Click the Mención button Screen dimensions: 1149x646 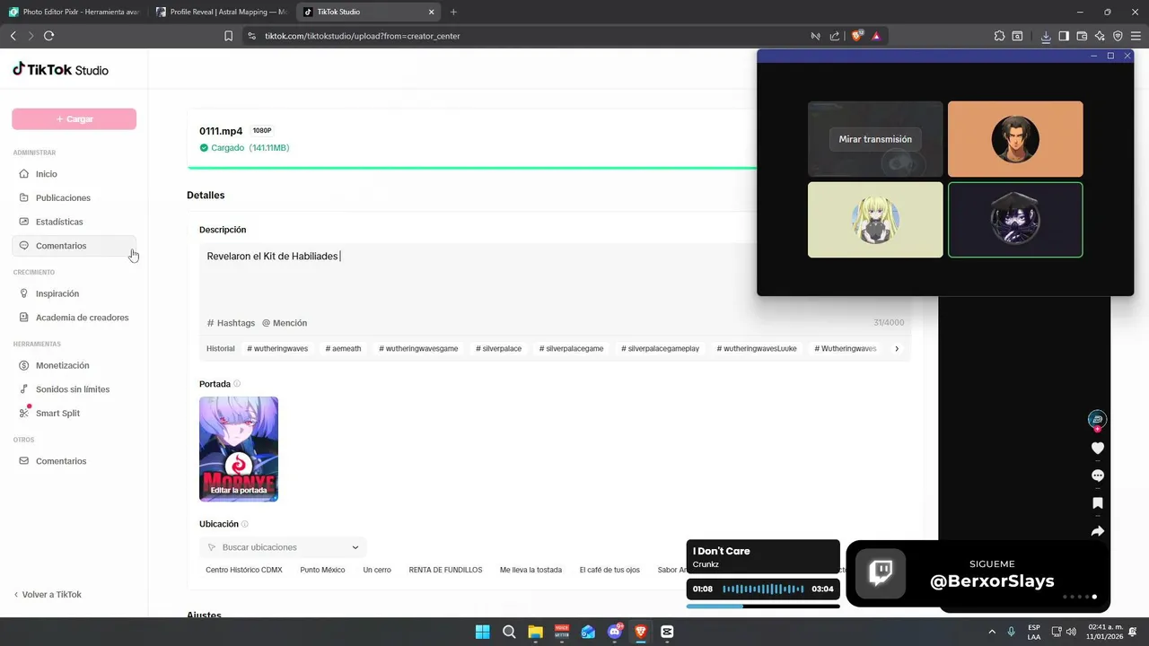pyautogui.click(x=285, y=323)
